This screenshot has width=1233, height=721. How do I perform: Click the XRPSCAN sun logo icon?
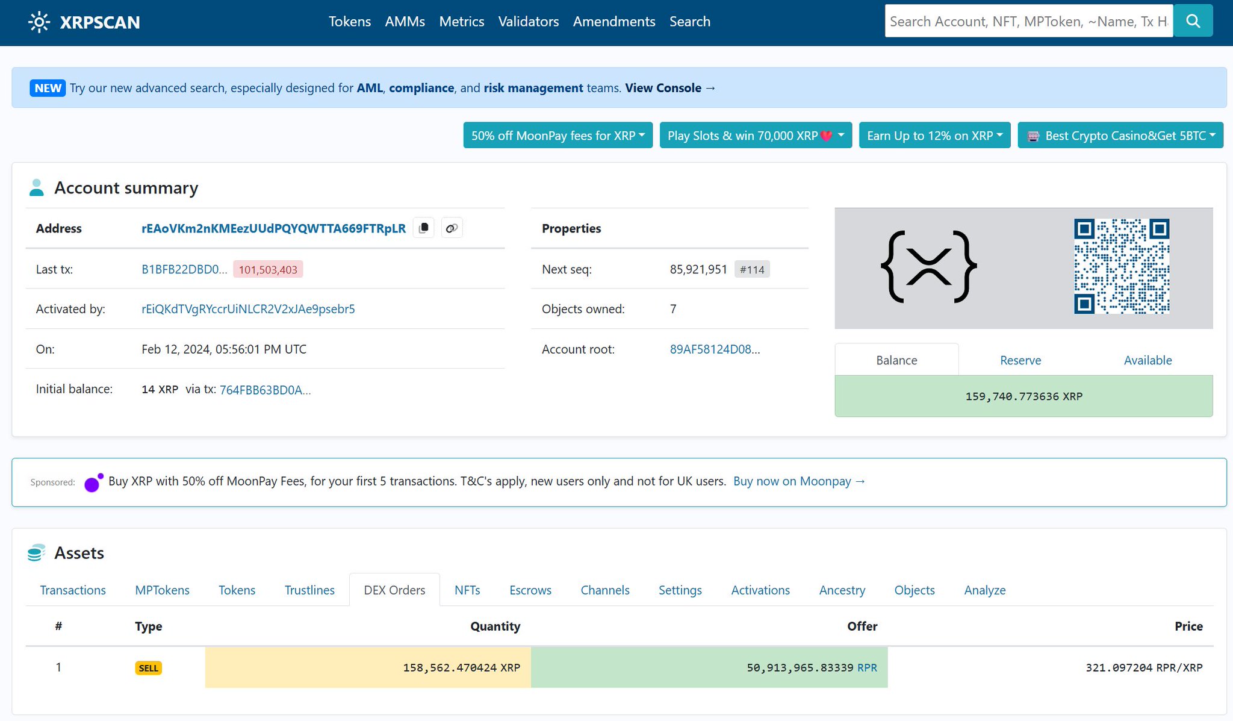[x=39, y=22]
